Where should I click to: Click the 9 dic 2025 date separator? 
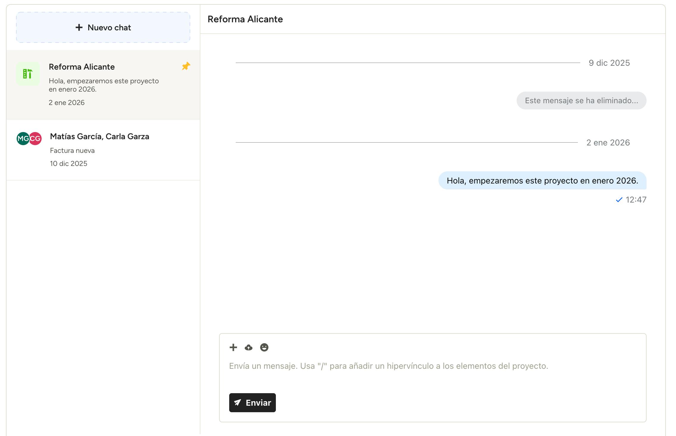(x=609, y=63)
